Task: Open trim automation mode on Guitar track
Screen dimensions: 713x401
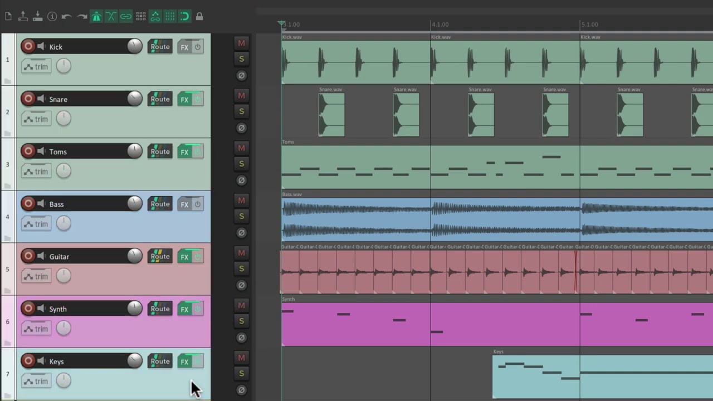Action: click(36, 276)
